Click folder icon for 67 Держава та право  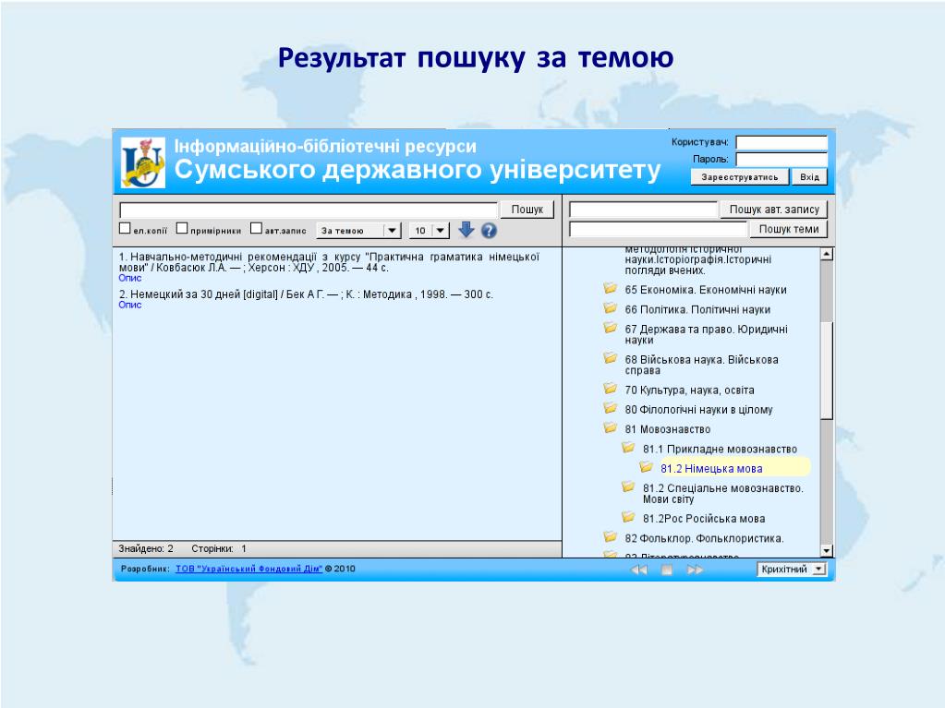(610, 328)
